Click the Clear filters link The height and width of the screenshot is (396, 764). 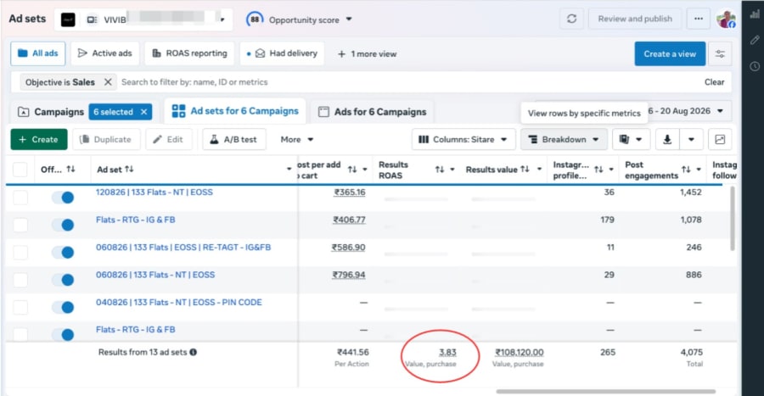[714, 82]
